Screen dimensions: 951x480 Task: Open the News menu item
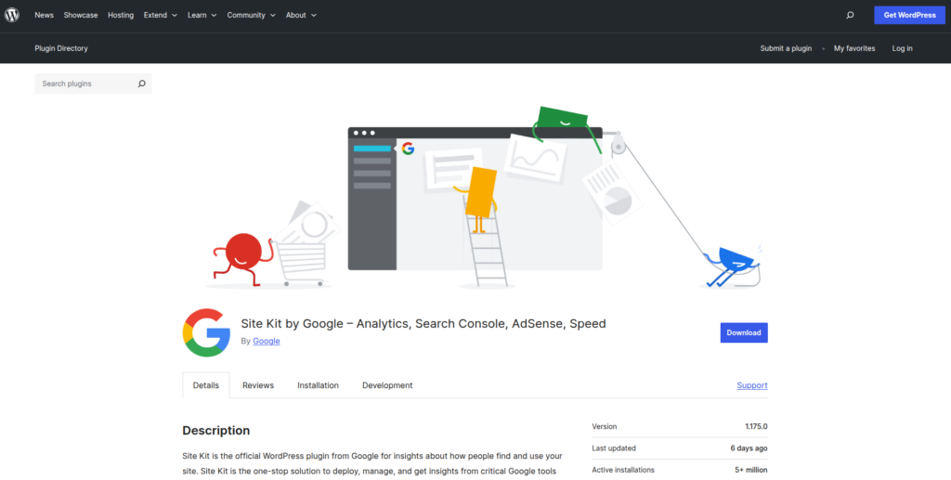click(x=45, y=15)
